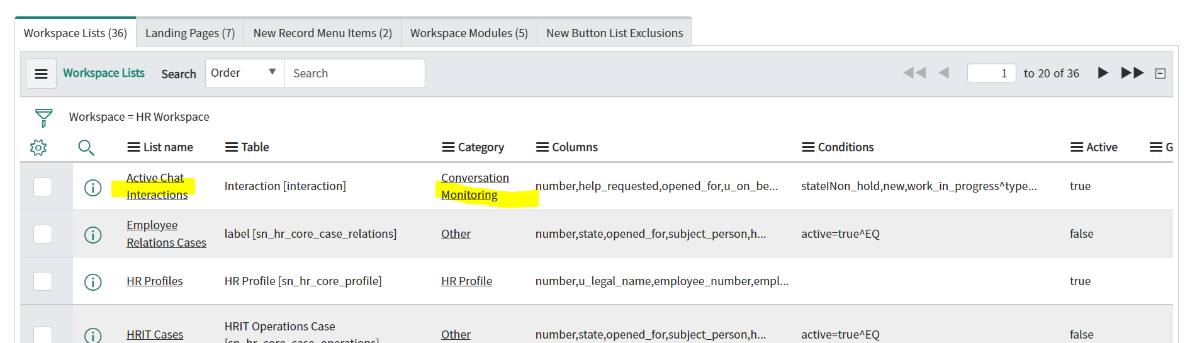1185x343 pixels.
Task: Select the Employee Relations Cases row checkbox
Action: (43, 234)
